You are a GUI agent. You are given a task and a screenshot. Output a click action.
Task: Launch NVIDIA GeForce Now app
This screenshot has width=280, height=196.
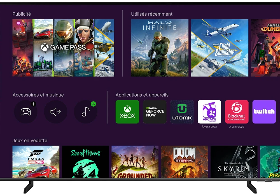(x=155, y=112)
